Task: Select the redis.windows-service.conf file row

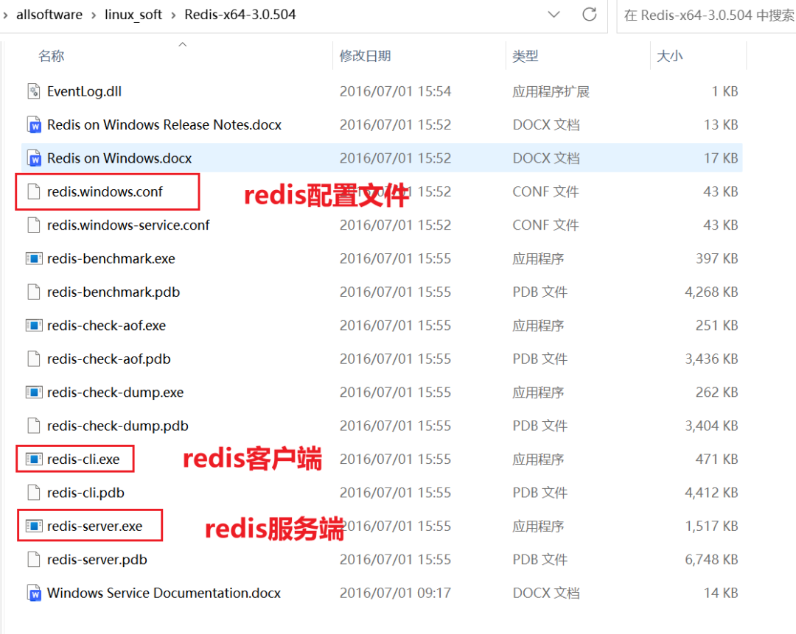Action: 382,225
